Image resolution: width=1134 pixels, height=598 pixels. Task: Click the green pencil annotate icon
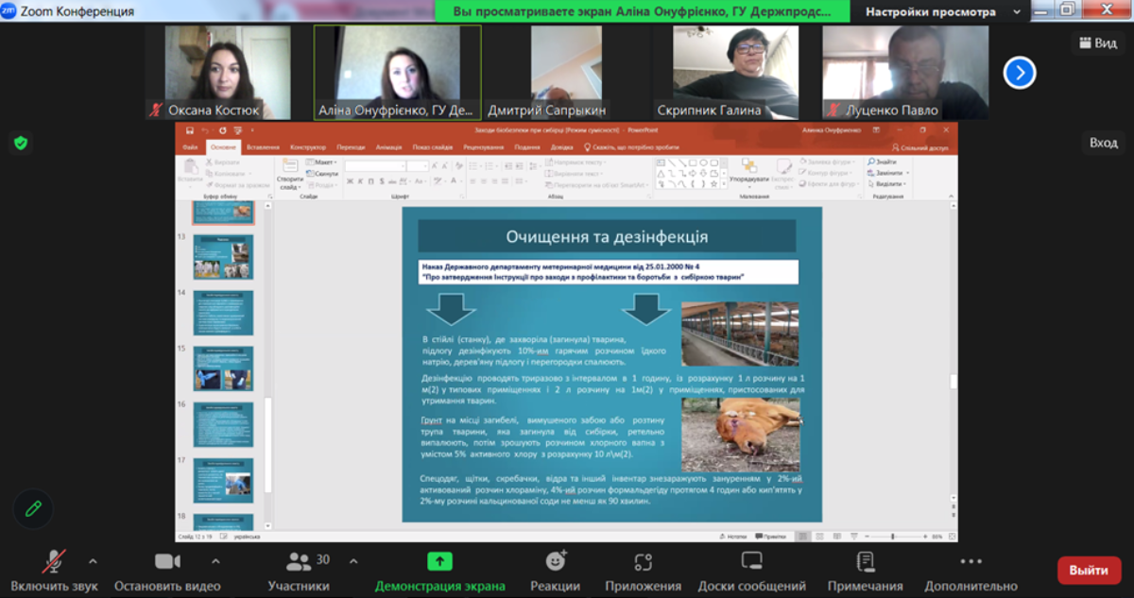coord(33,508)
